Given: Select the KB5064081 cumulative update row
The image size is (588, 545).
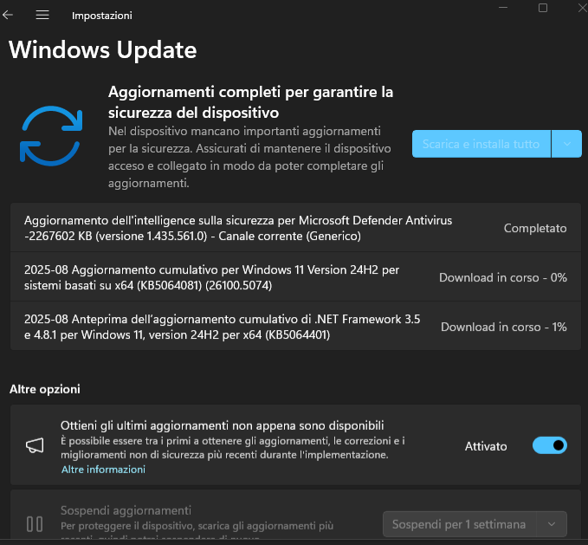Looking at the screenshot, I should tap(295, 277).
